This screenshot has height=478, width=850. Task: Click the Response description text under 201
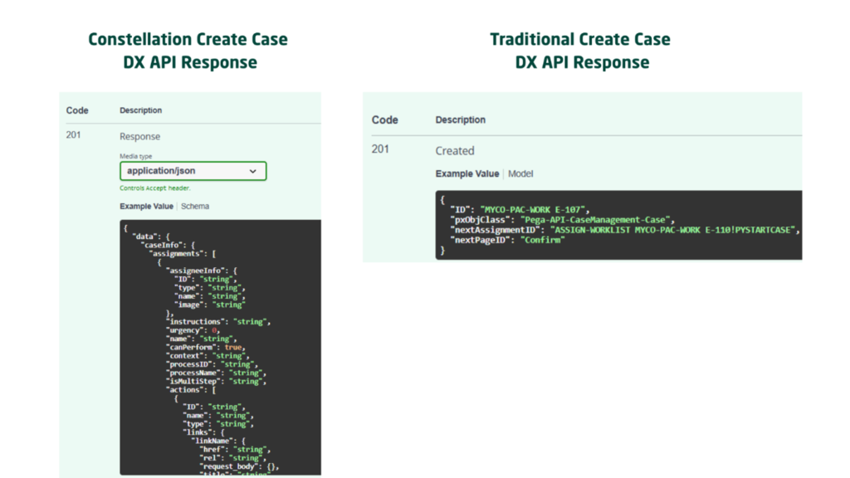point(140,137)
